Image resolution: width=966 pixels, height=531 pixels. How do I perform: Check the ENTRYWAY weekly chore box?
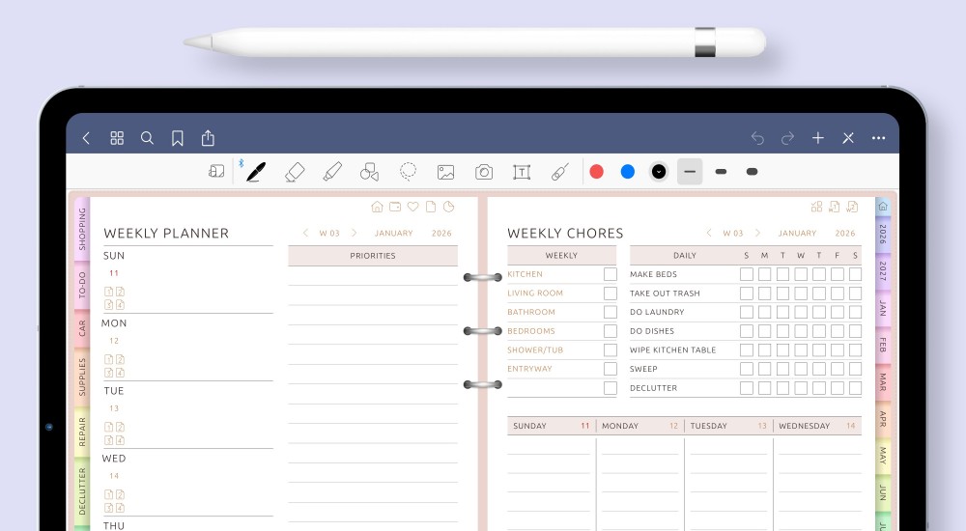610,369
